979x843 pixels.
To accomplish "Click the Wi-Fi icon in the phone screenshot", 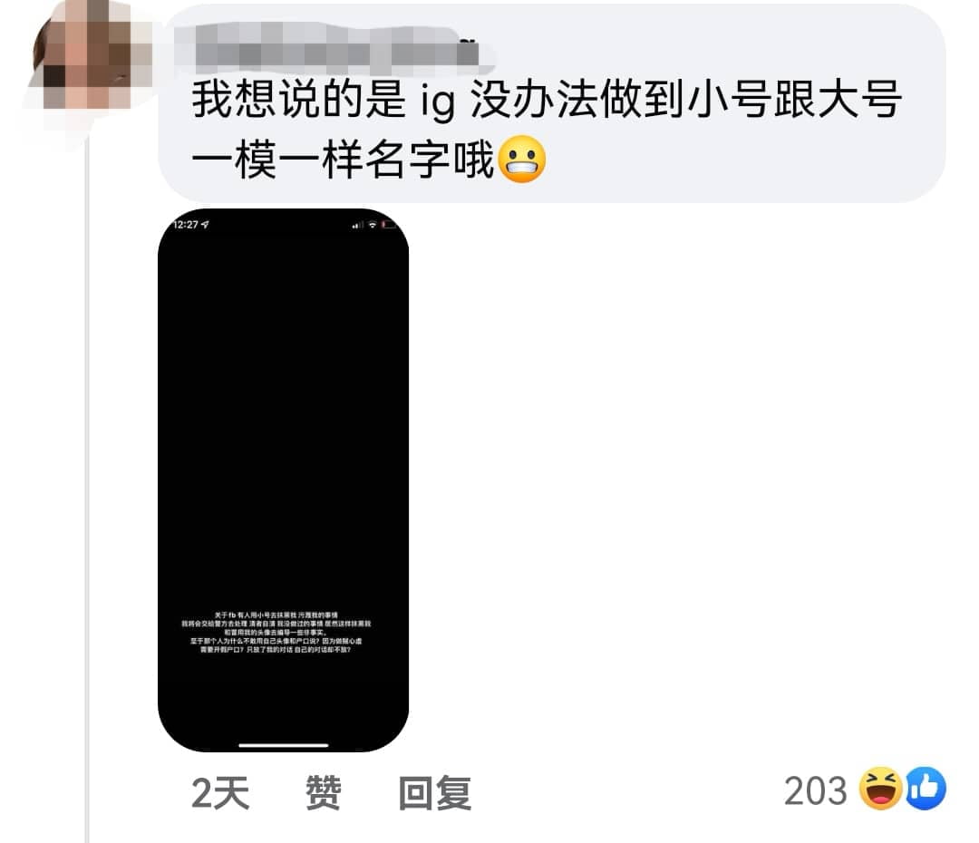I will click(x=373, y=224).
